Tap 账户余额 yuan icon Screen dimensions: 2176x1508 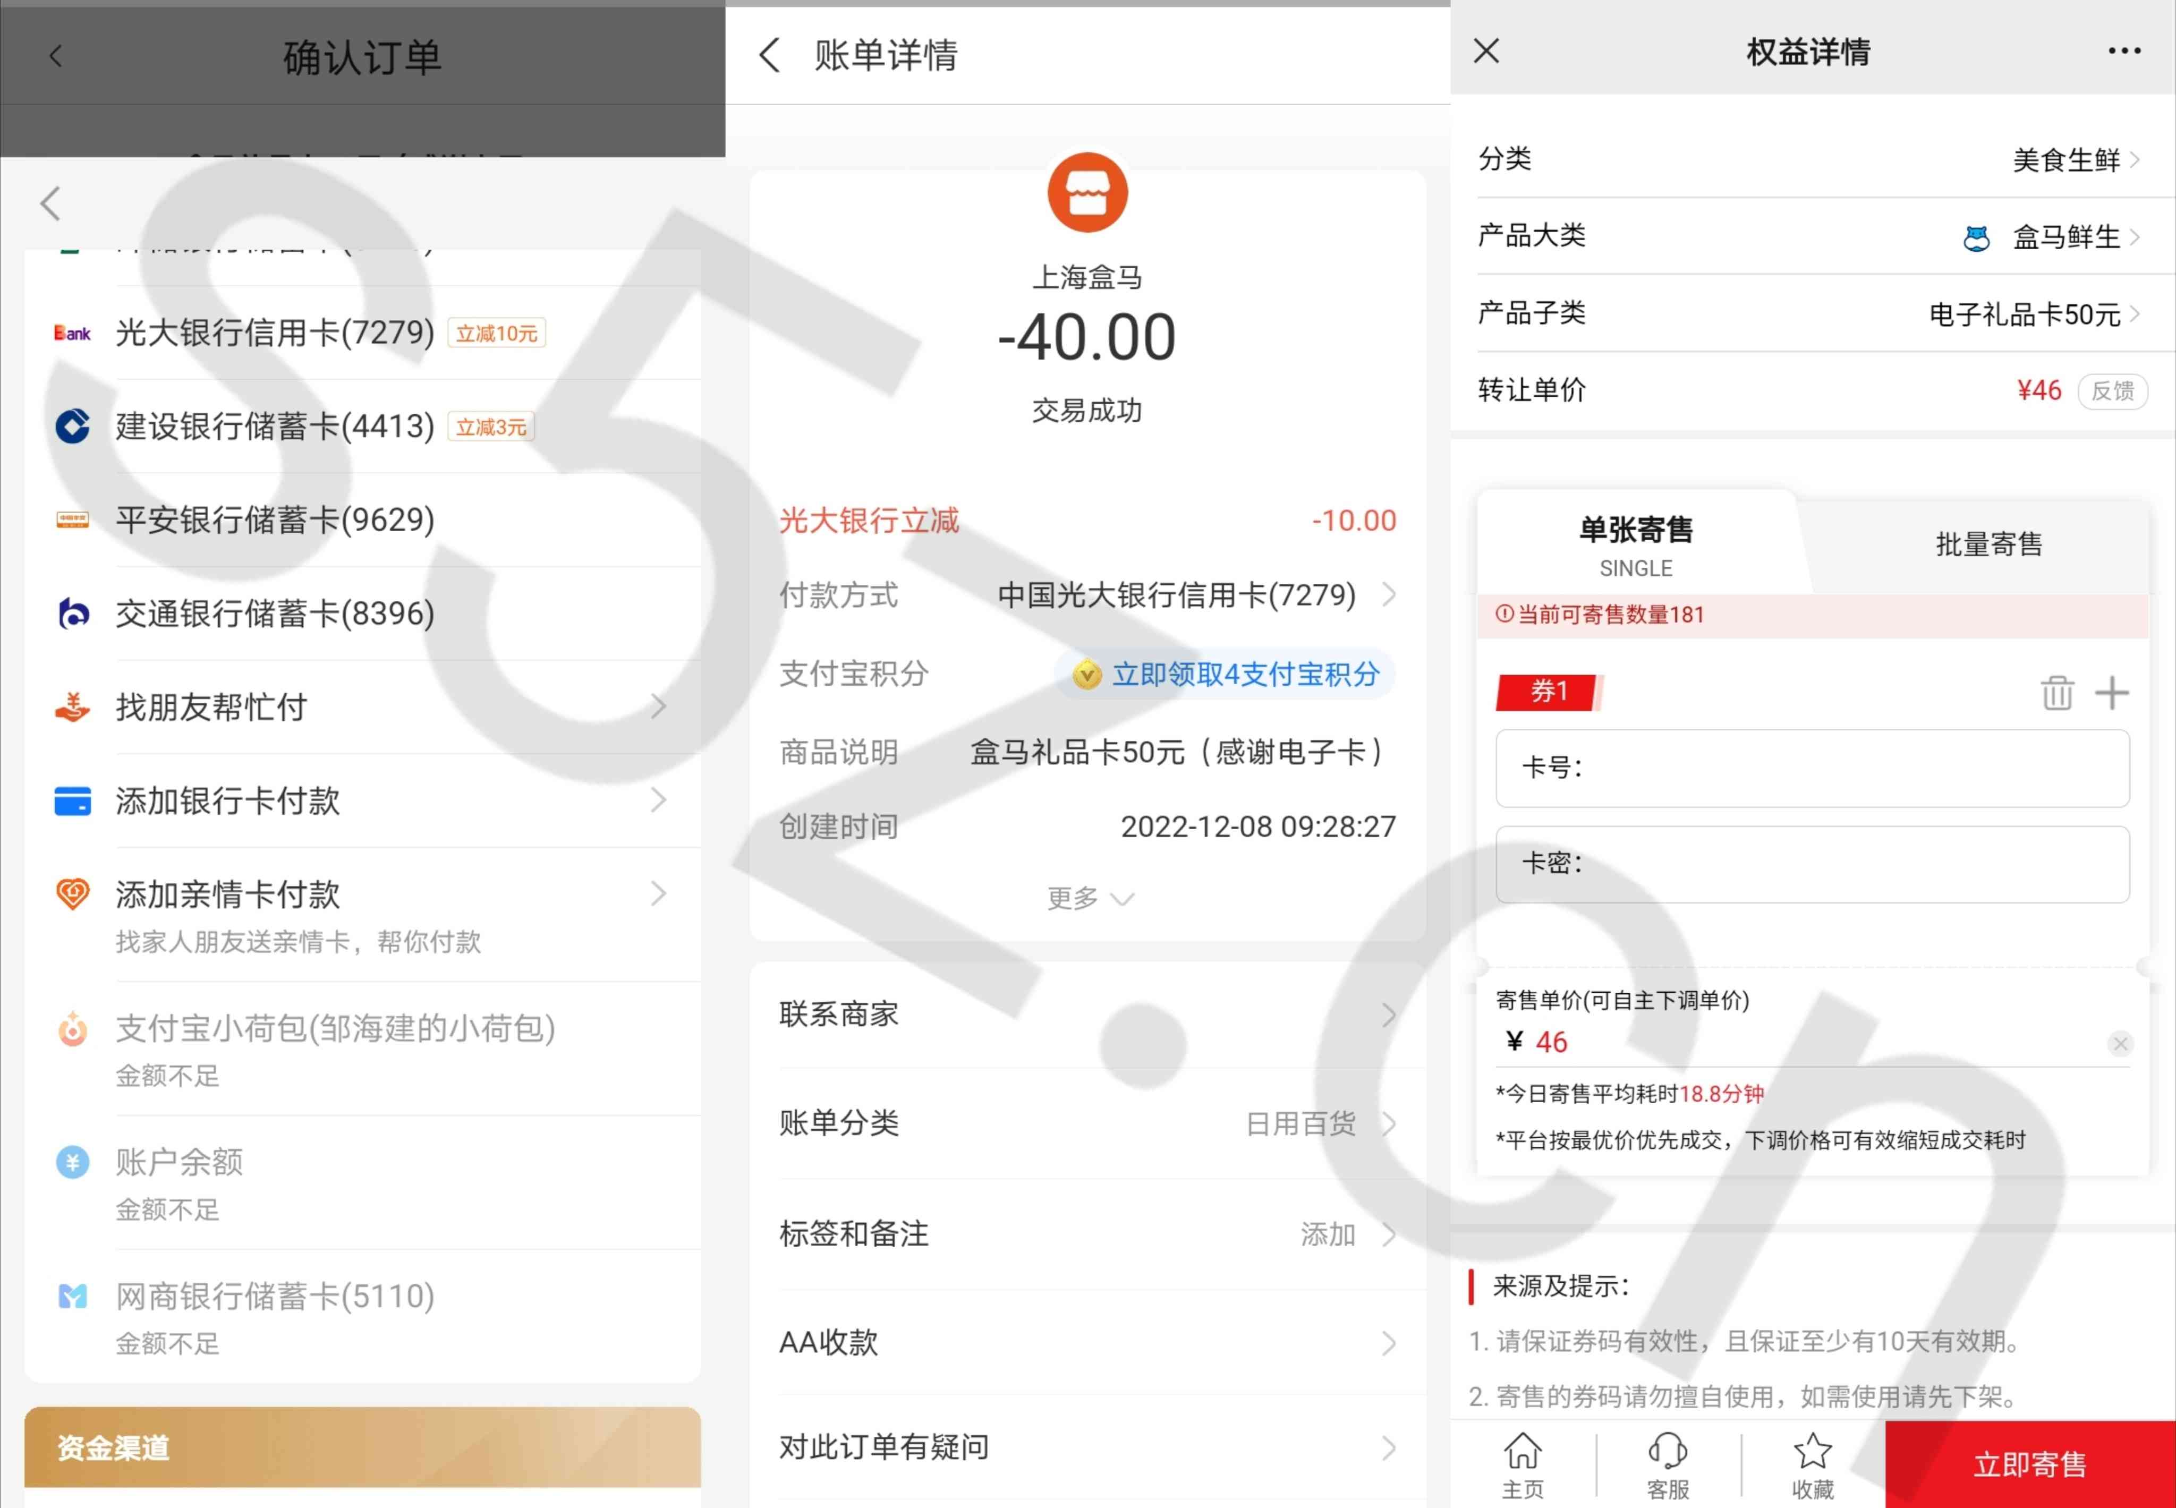(73, 1162)
